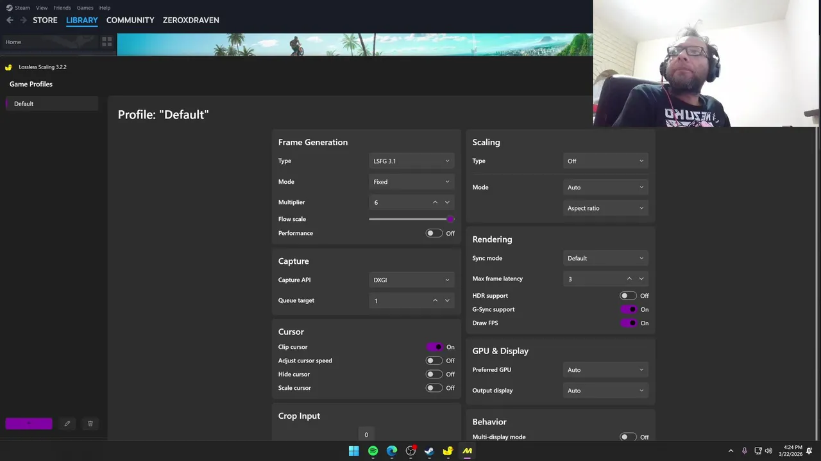Viewport: 821px width, 461px height.
Task: Click the network tray icon
Action: coord(758,451)
